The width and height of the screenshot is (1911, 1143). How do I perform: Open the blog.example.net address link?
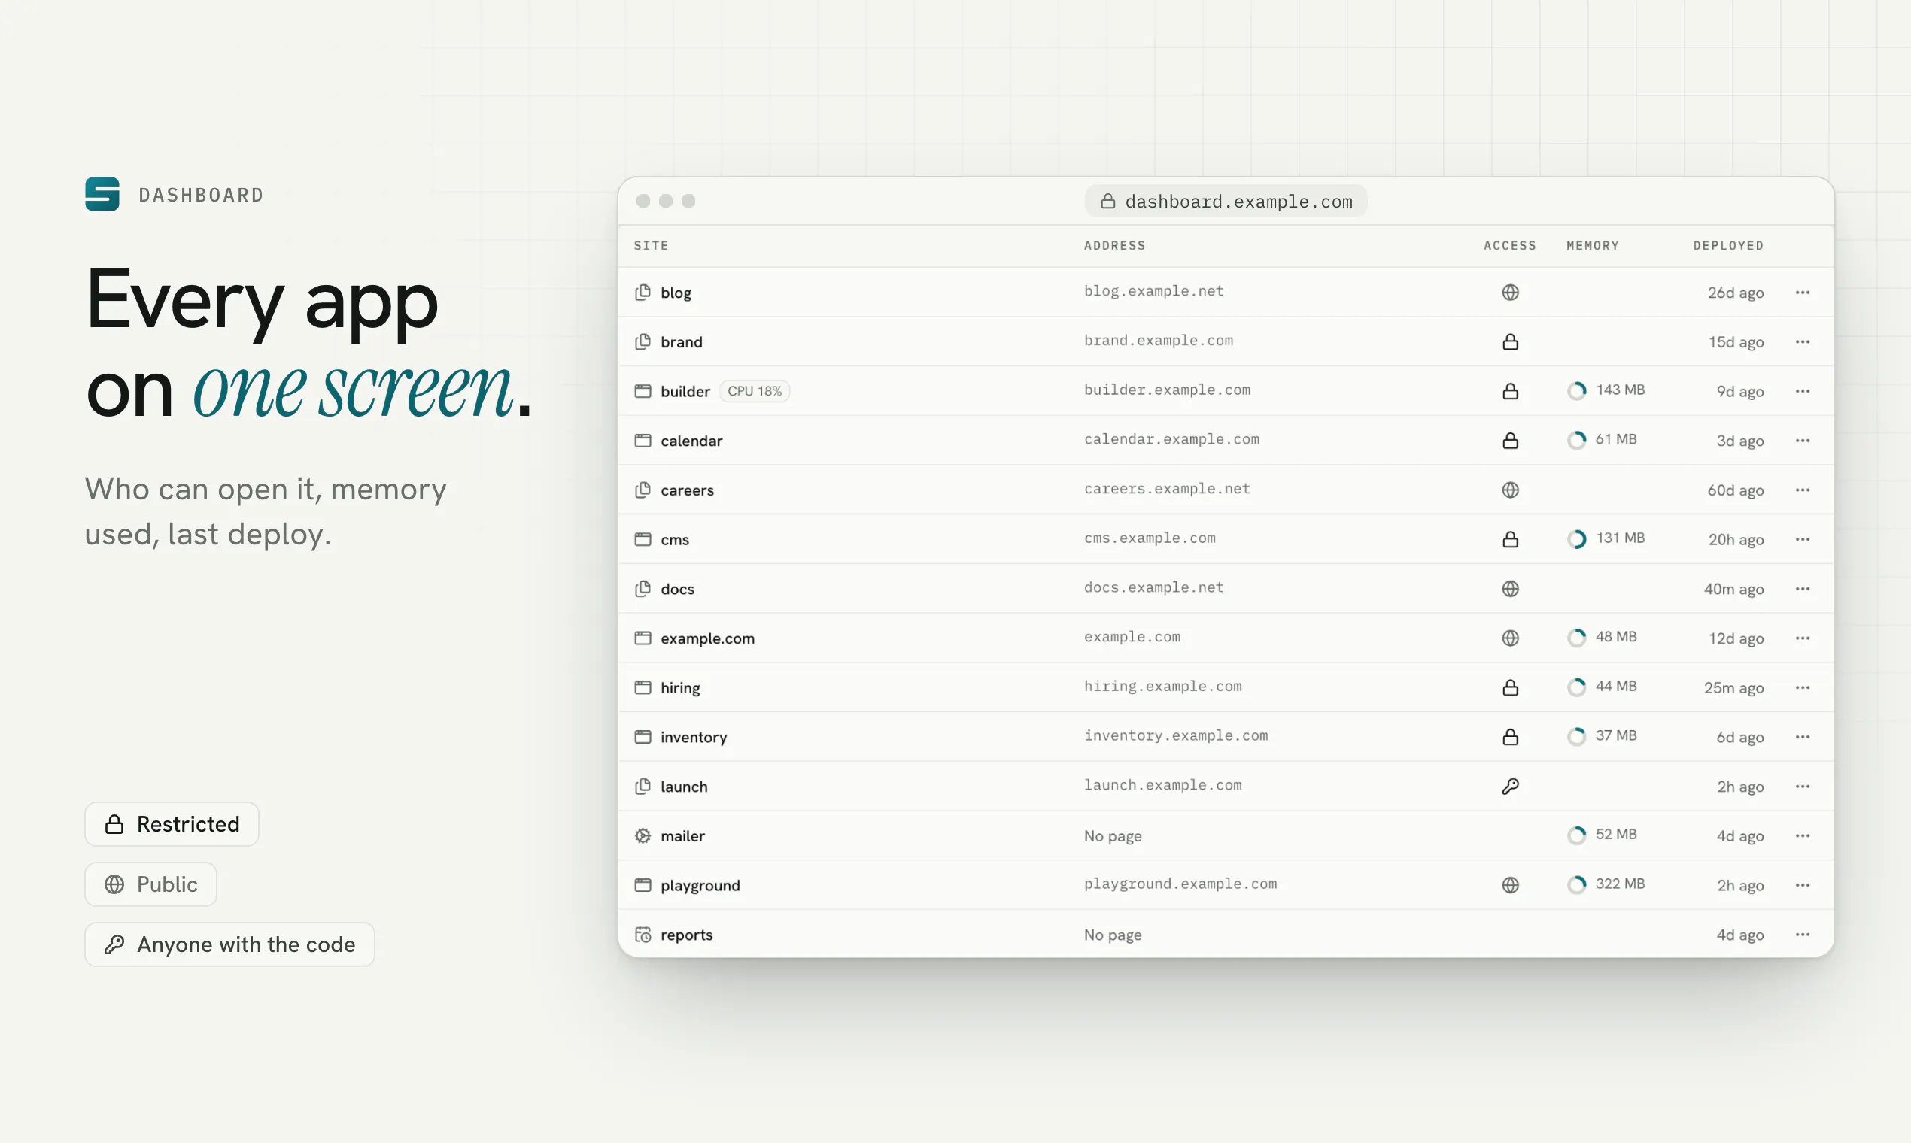[1153, 291]
